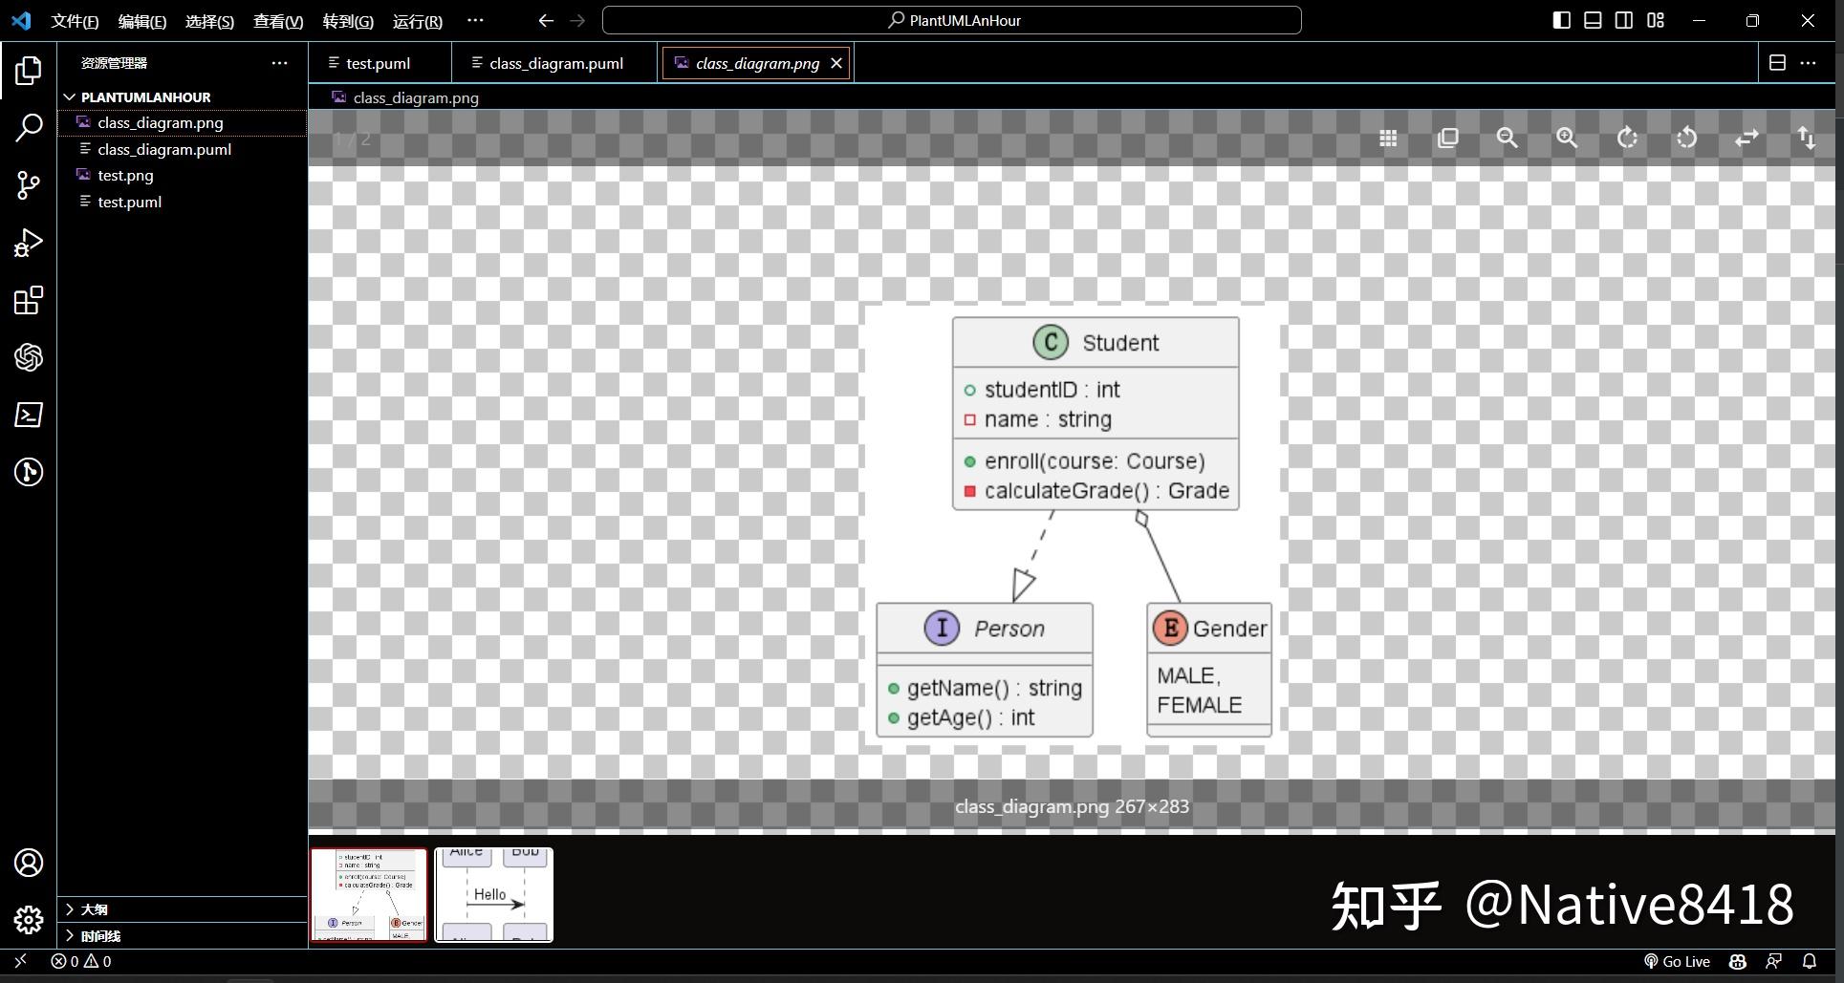1844x983 pixels.
Task: Open the Customize Layout button
Action: coord(1656,20)
